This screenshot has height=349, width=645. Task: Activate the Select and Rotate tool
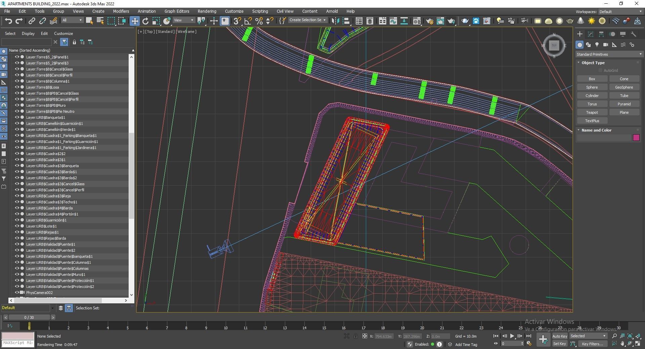[145, 21]
